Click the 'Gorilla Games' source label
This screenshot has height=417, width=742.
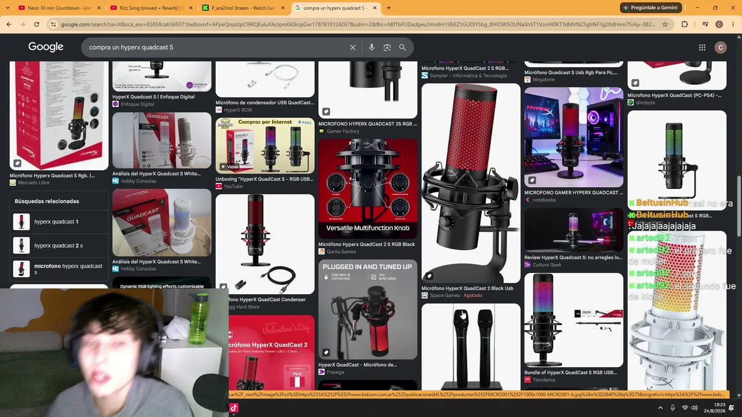[x=341, y=251]
